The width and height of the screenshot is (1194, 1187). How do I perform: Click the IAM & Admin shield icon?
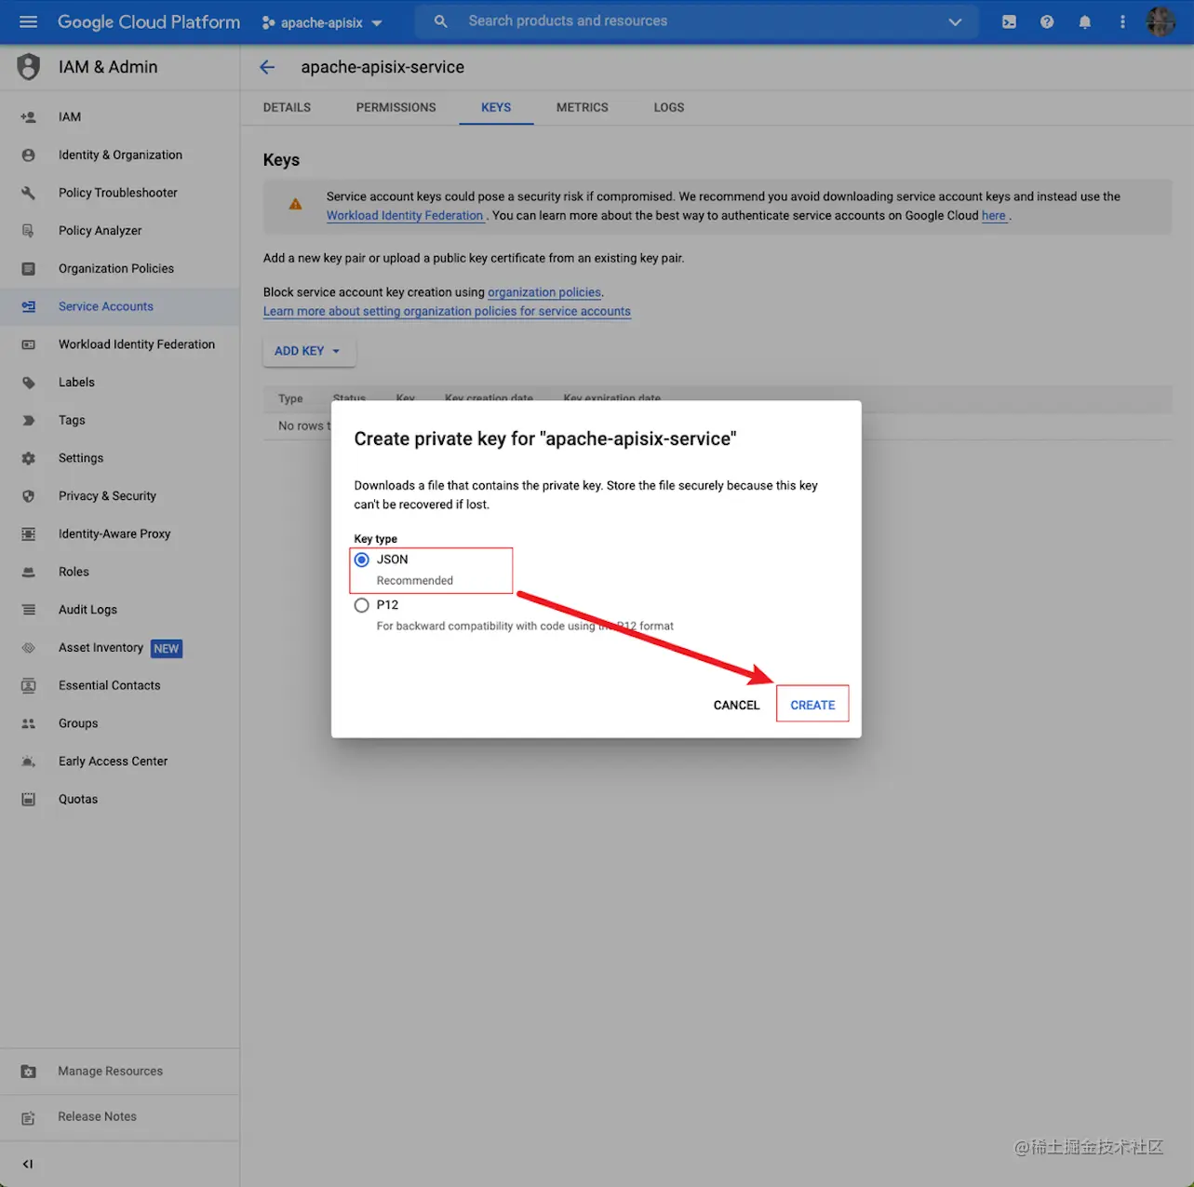29,67
